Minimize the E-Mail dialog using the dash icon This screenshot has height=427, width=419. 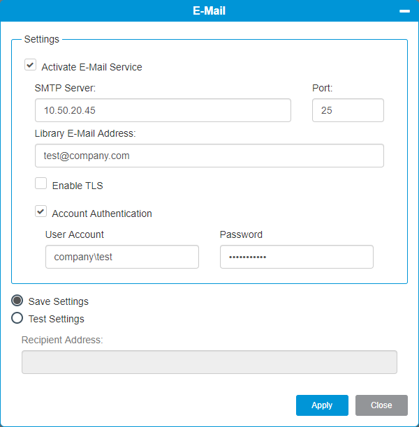click(404, 11)
